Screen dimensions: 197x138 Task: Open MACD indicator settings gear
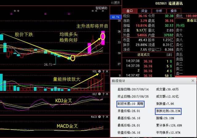coord(99,117)
